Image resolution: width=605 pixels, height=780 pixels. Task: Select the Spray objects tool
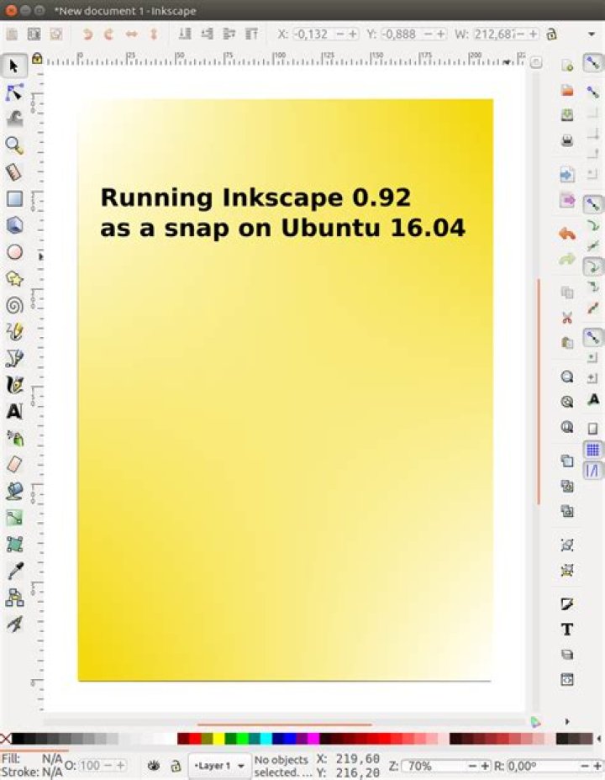pyautogui.click(x=14, y=438)
